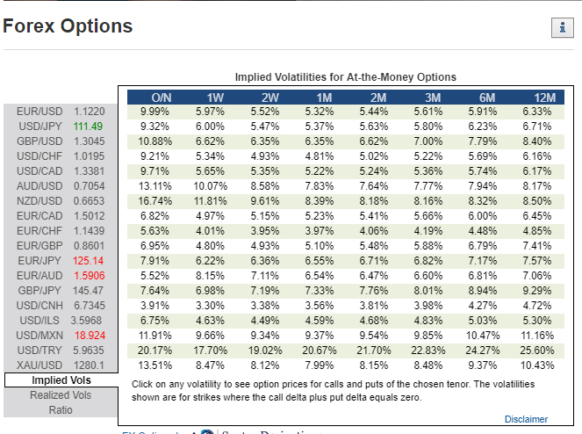This screenshot has width=582, height=434.
Task: Click GBP/USD 3M volatility 7.00%
Action: pos(428,141)
